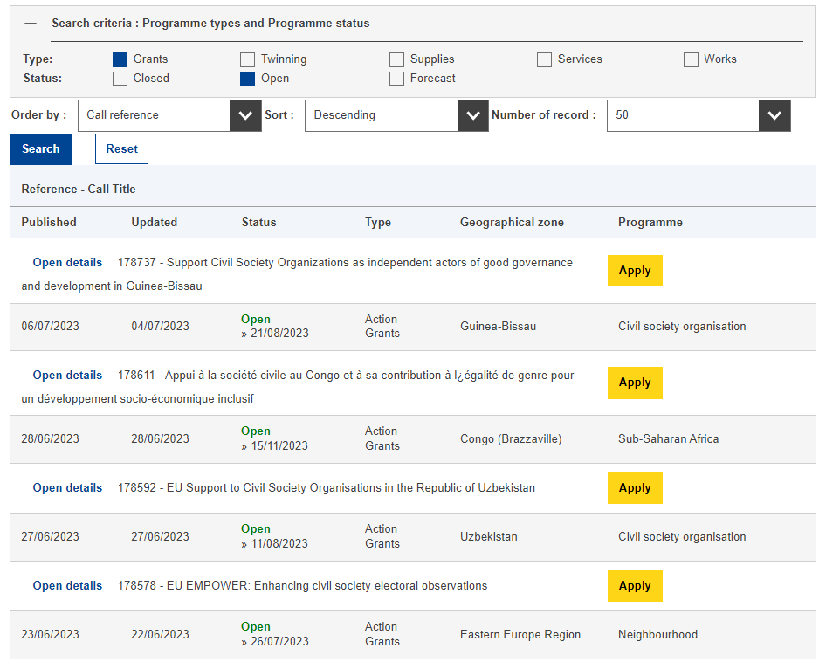This screenshot has width=819, height=662.
Task: Open the Order by dropdown
Action: pos(169,115)
